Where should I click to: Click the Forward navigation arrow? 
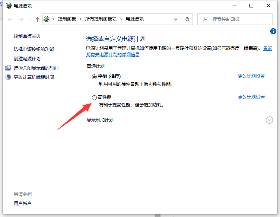coord(21,19)
